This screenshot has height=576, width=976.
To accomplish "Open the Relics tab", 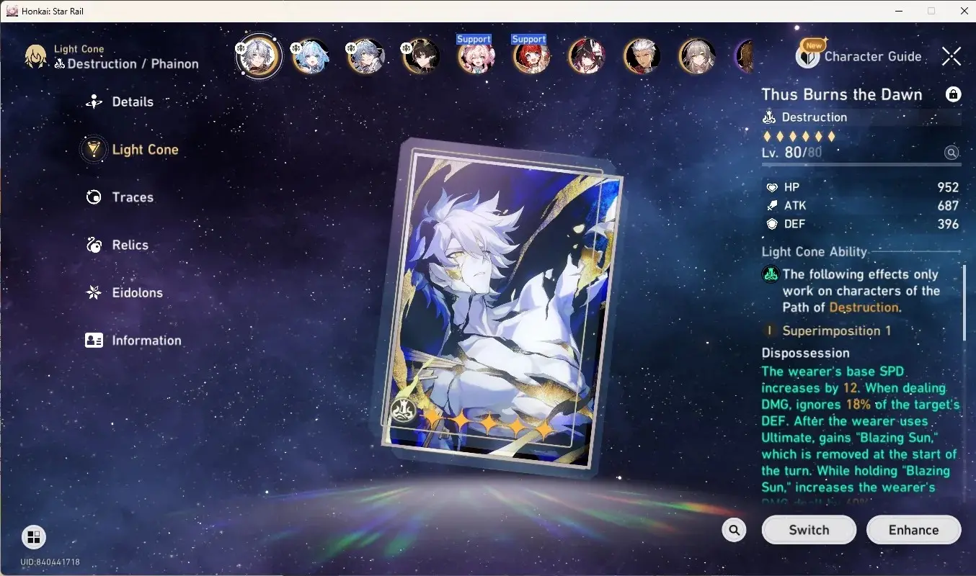I will (x=117, y=245).
